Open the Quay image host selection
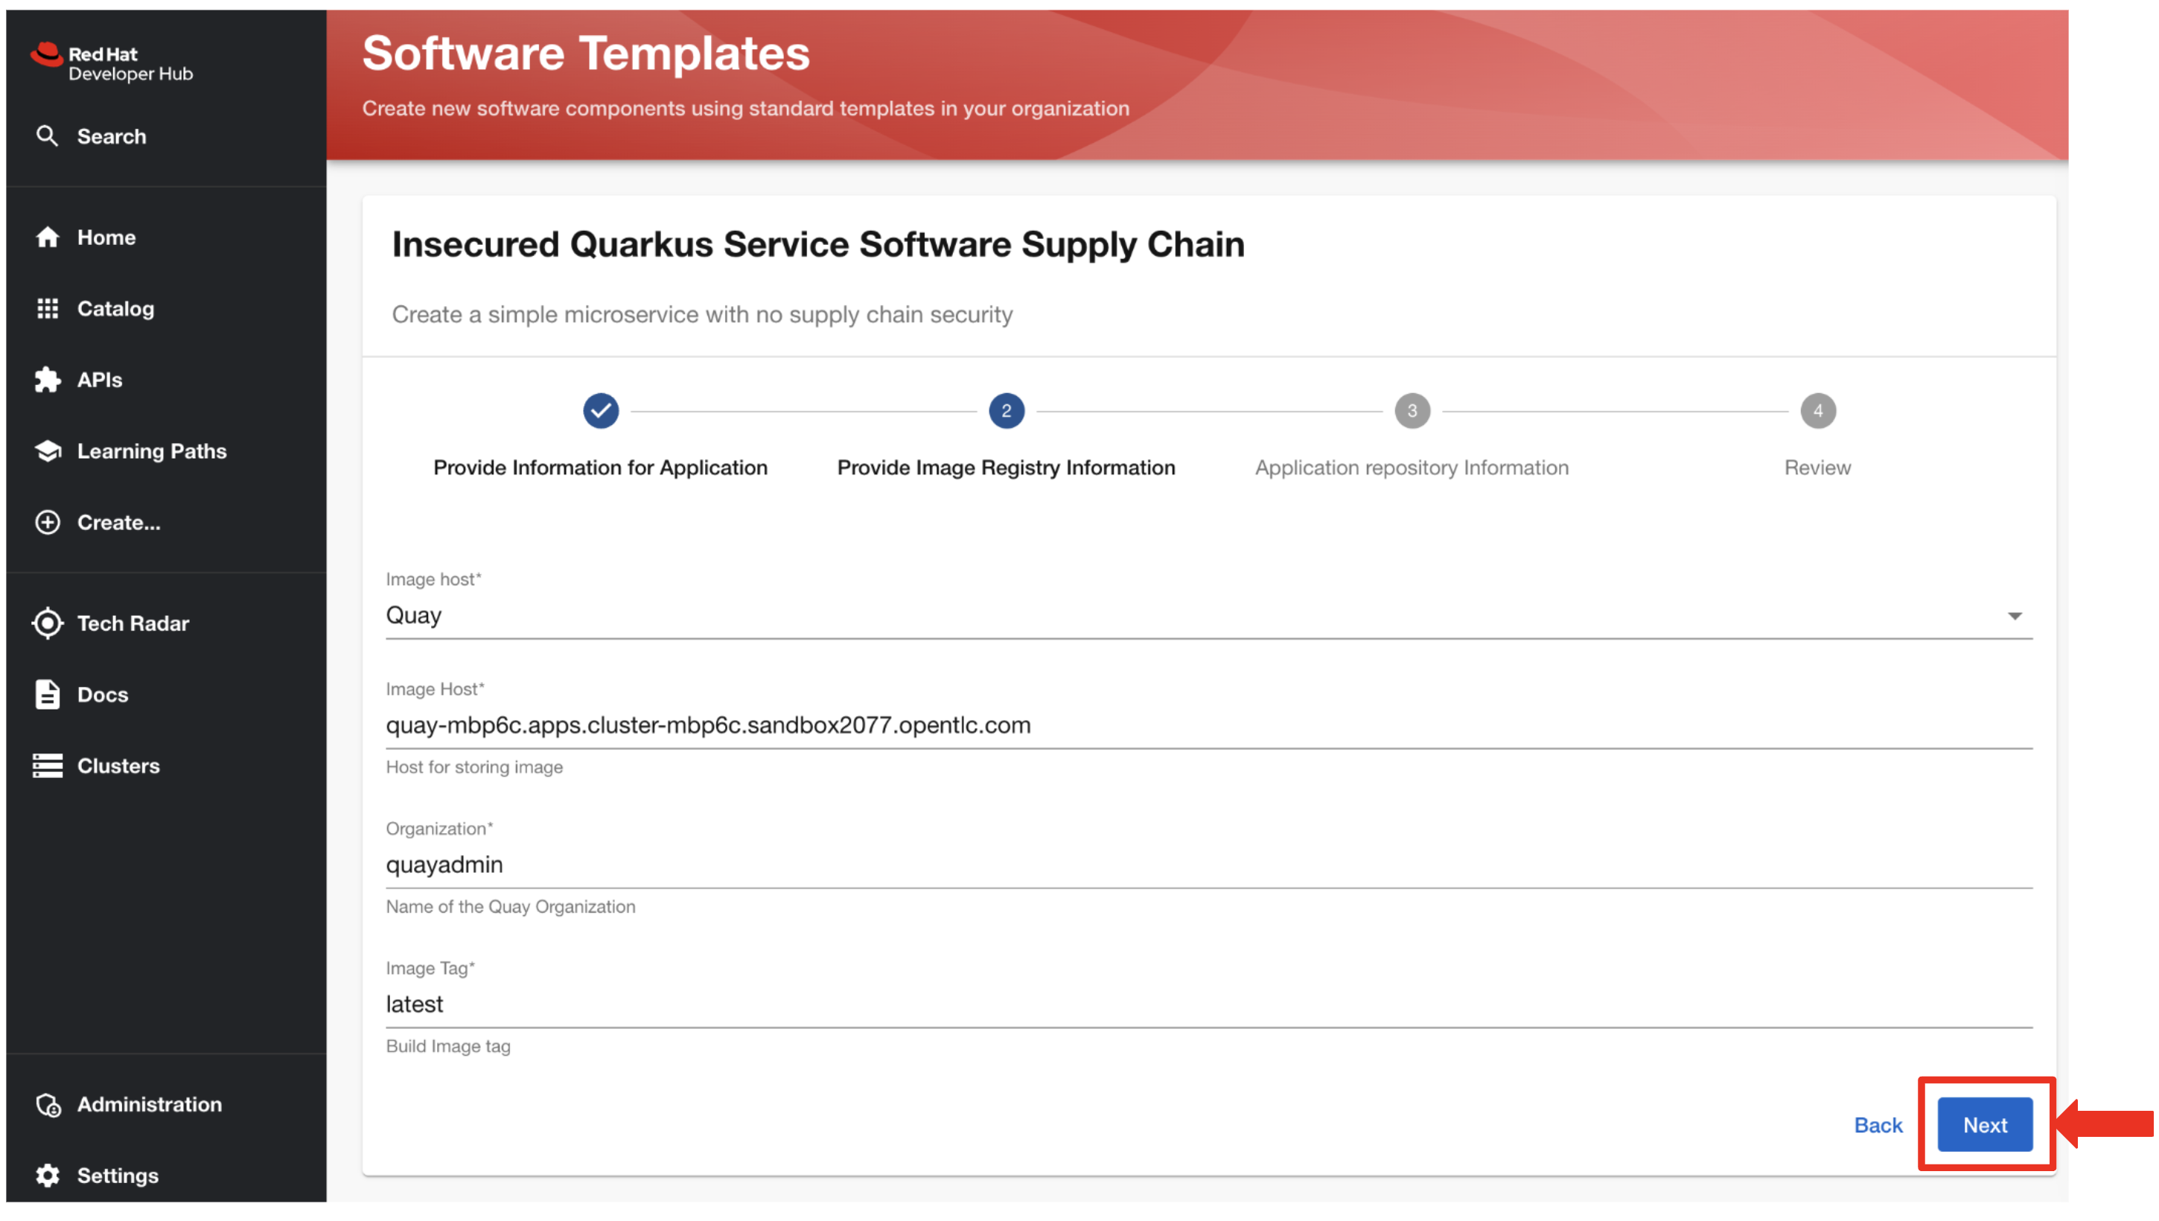Viewport: 2159px width, 1221px height. click(1208, 616)
